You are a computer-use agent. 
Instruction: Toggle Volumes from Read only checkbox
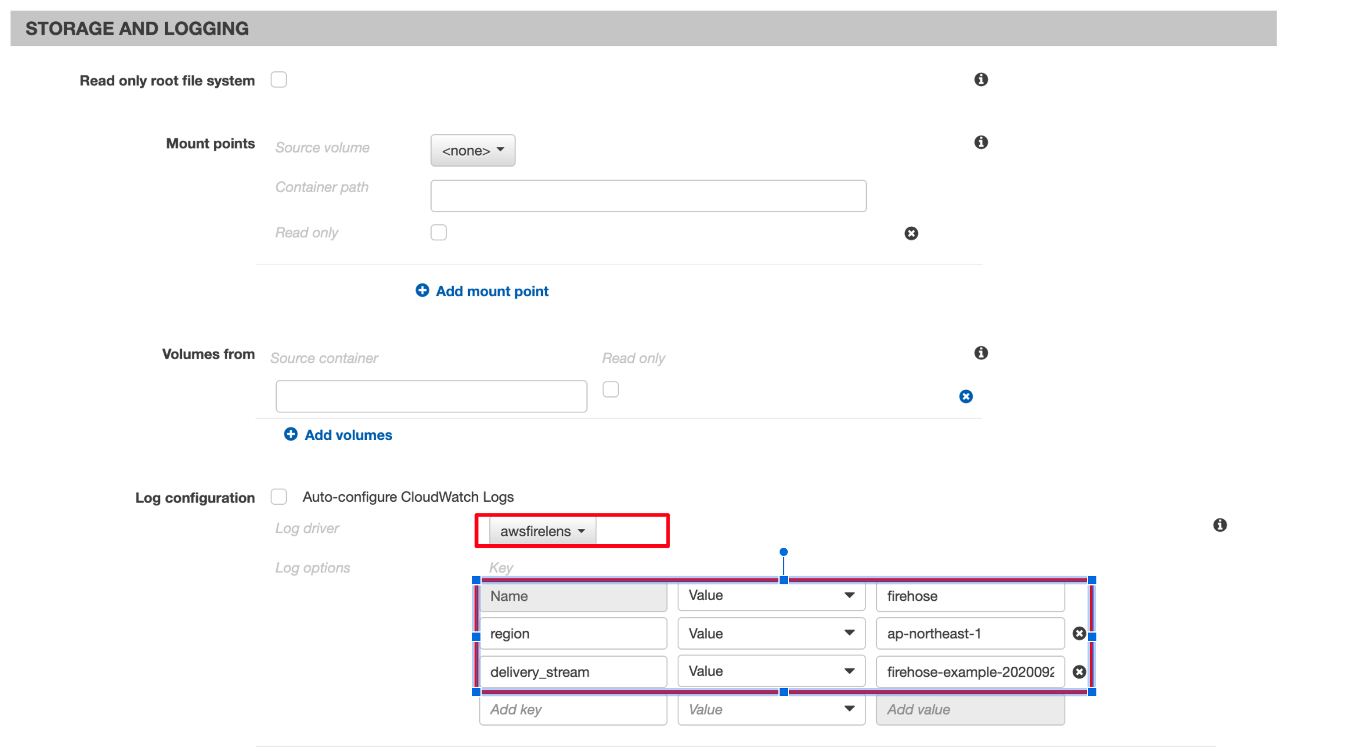[611, 389]
